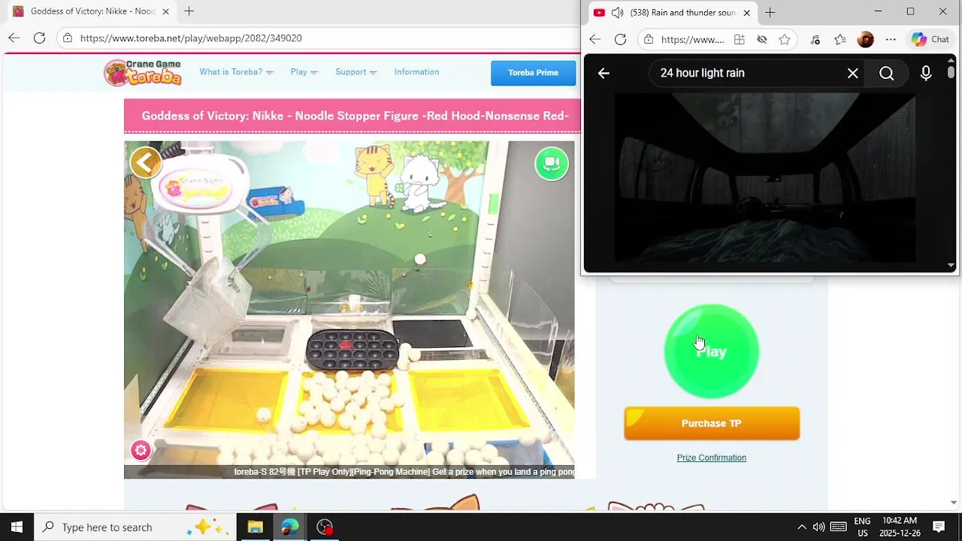
Task: Close the Goddess of Victory: Nikke tab
Action: click(166, 11)
